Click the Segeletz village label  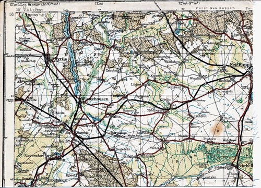pyautogui.click(x=123, y=149)
